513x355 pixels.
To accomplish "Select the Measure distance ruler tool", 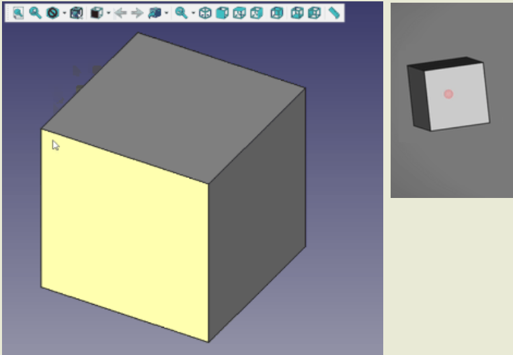I will [334, 13].
